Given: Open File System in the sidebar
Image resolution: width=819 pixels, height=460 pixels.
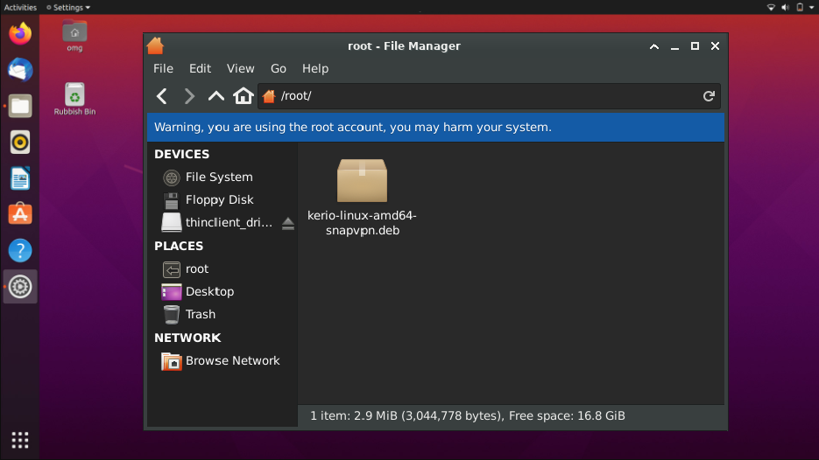Looking at the screenshot, I should (x=219, y=178).
